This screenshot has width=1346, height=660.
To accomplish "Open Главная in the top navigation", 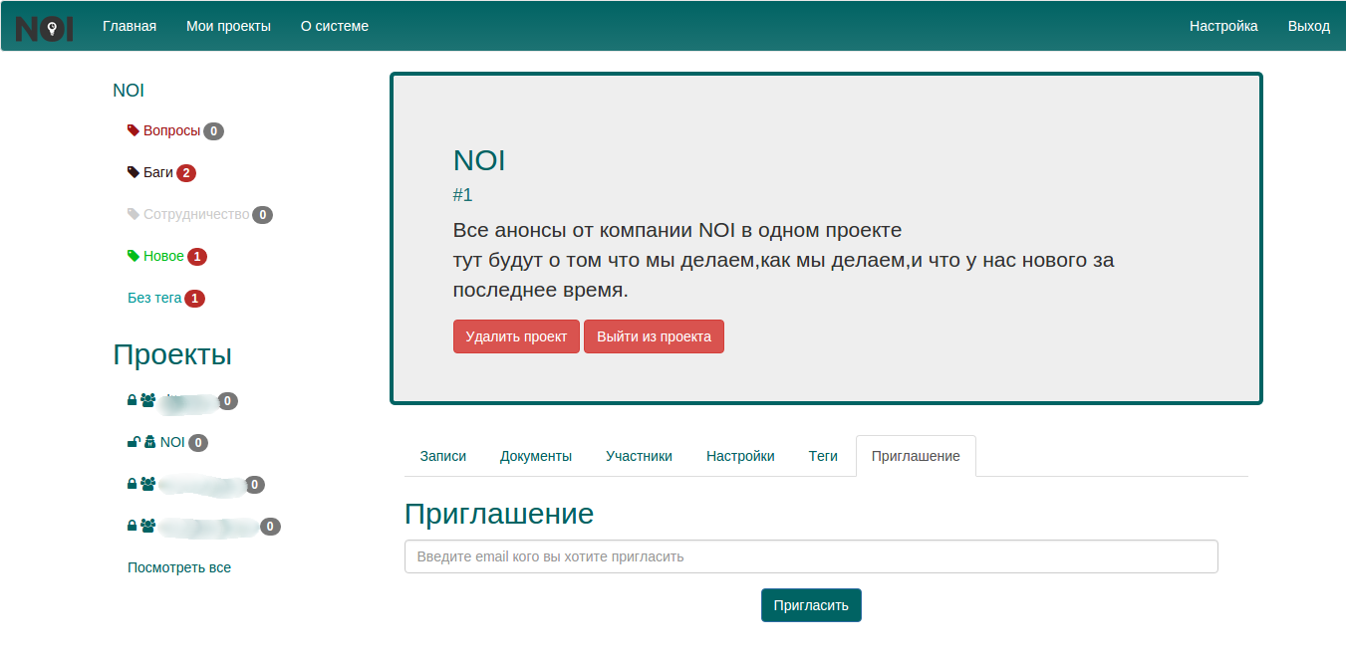I will [x=130, y=26].
